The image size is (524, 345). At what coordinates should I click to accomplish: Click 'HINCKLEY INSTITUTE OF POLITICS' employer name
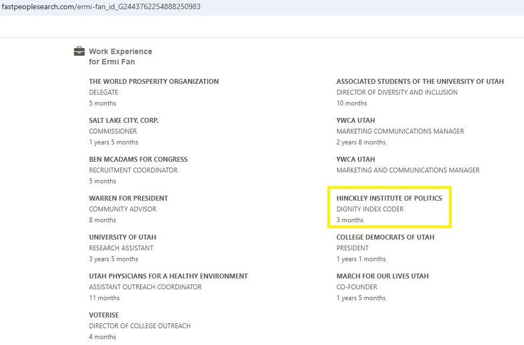(x=389, y=198)
